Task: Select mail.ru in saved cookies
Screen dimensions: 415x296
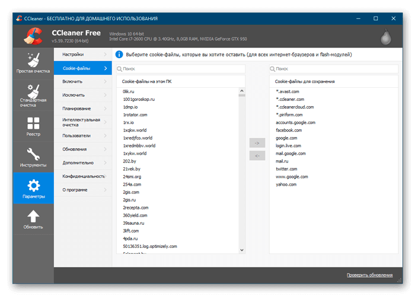Action: [x=282, y=161]
